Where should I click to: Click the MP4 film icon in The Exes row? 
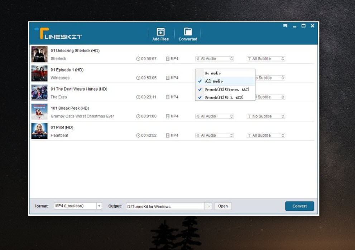tap(168, 97)
